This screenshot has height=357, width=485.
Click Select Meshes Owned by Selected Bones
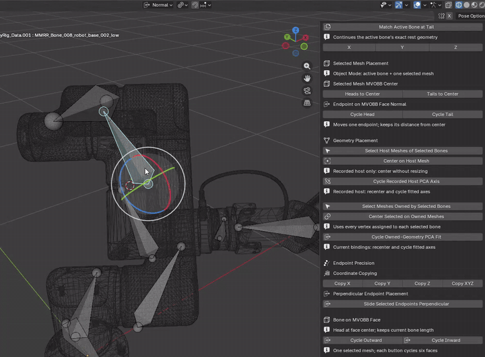click(402, 206)
